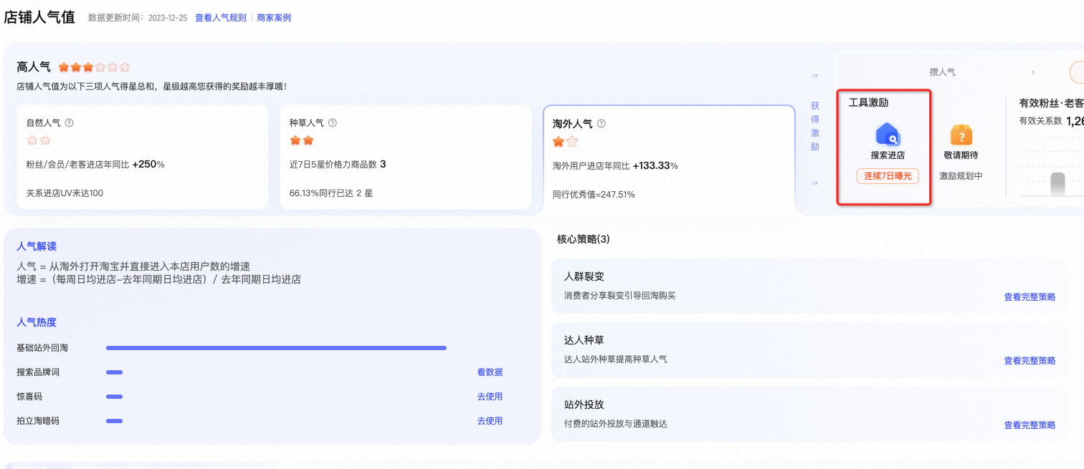Click the 敬请期待 question box icon
Screen dimensions: 1084x469
tap(961, 135)
